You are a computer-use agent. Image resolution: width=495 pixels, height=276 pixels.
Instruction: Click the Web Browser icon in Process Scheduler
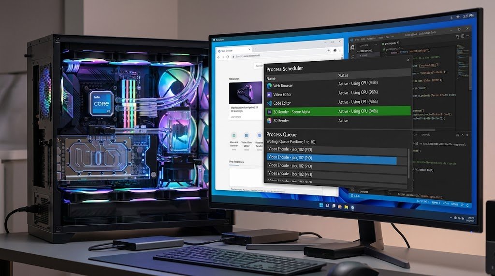(269, 86)
